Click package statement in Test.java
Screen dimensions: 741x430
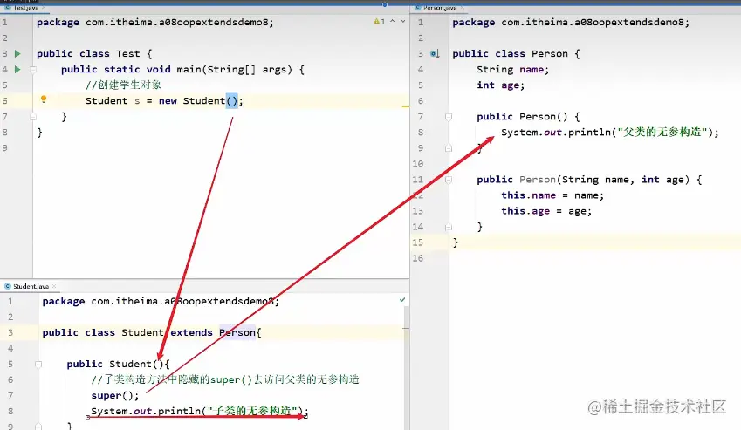coord(155,22)
